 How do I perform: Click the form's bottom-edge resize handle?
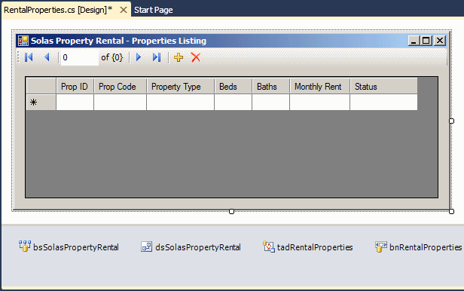(231, 211)
